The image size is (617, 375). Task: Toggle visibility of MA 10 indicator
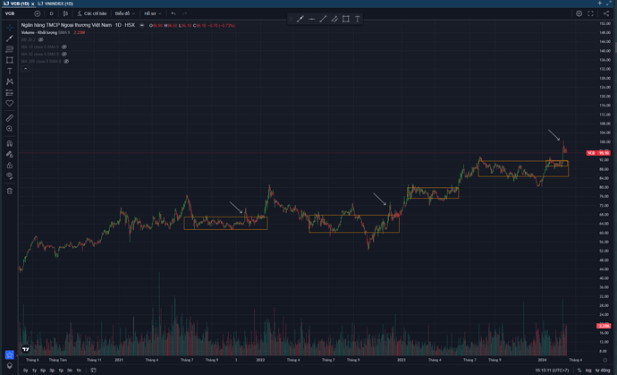[64, 47]
